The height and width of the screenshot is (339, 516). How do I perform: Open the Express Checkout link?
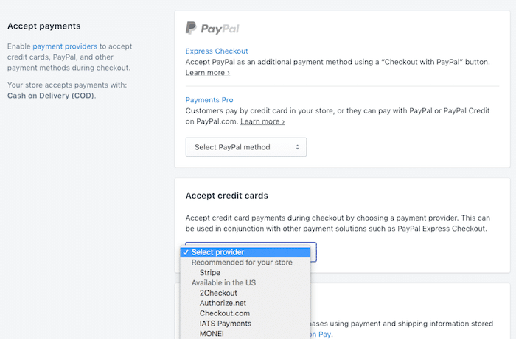[x=217, y=51]
